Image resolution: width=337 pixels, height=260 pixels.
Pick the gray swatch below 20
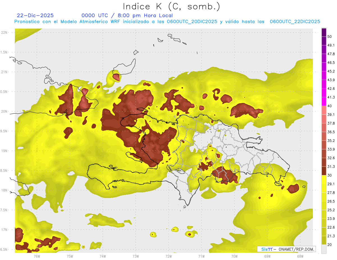pyautogui.click(x=324, y=249)
